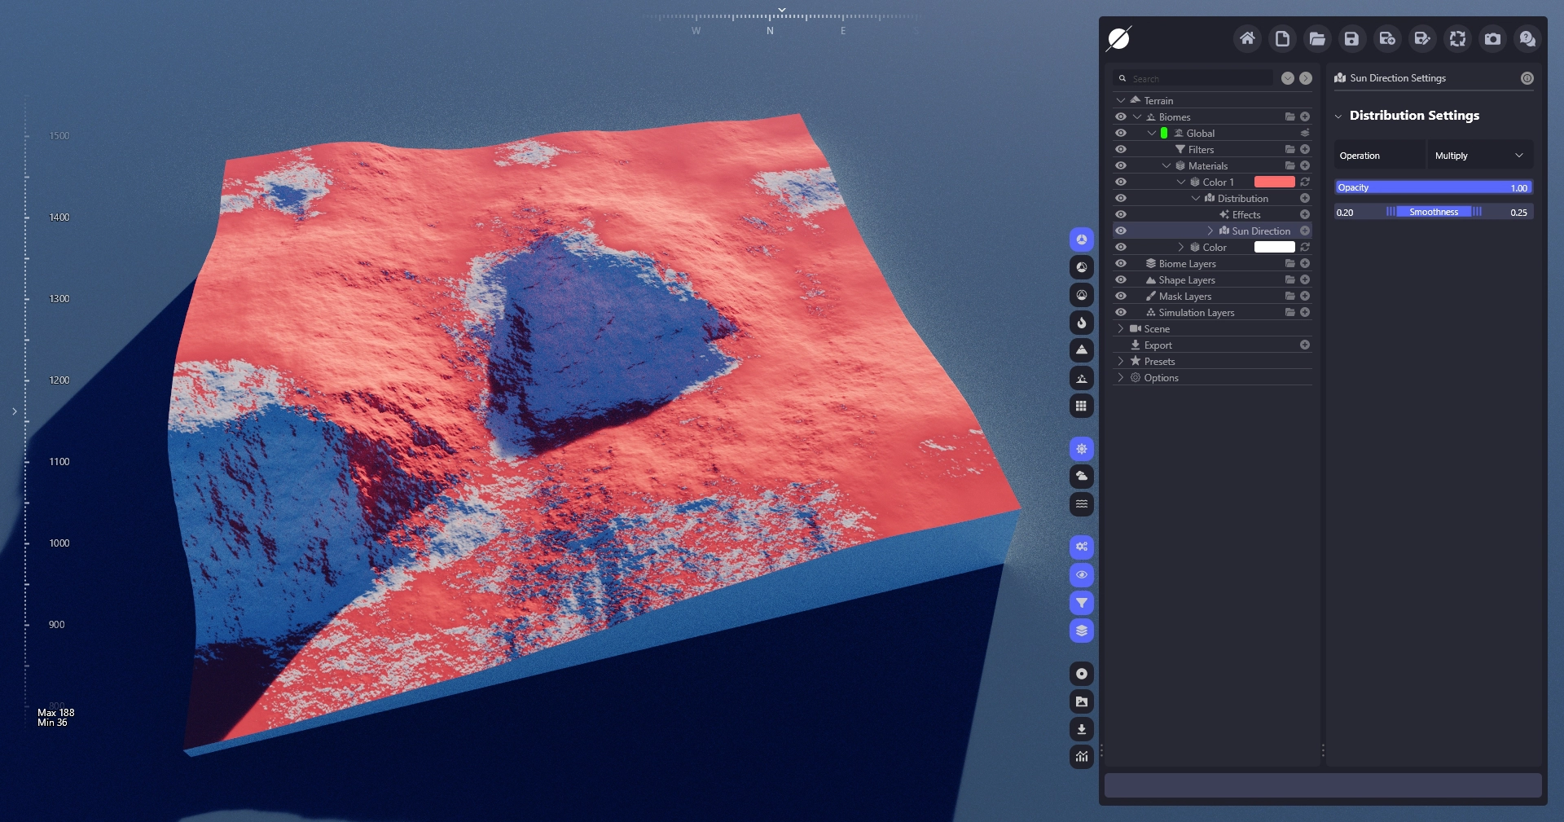1564x822 pixels.
Task: Click the floppy disk Save icon
Action: point(1352,38)
